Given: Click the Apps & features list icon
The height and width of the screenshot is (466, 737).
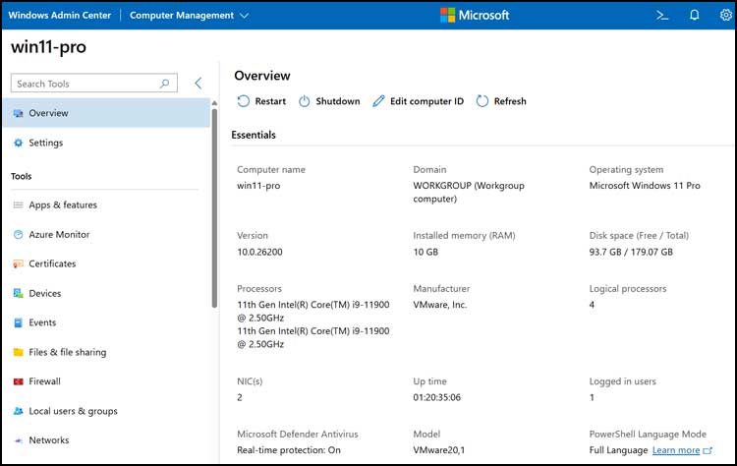Looking at the screenshot, I should 18,205.
